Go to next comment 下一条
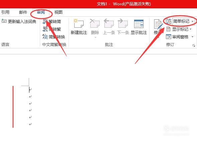 (x=123, y=27)
